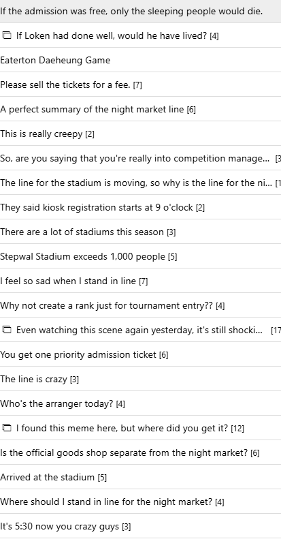Image resolution: width=281 pixels, height=539 pixels.
Task: Open 'A perfect summary of the night market line'
Action: pyautogui.click(x=92, y=109)
